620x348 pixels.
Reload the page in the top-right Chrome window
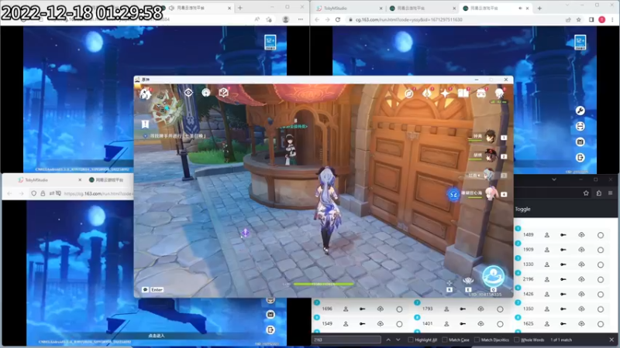(338, 19)
